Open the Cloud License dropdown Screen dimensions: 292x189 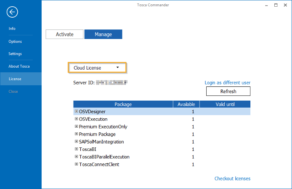pyautogui.click(x=97, y=68)
